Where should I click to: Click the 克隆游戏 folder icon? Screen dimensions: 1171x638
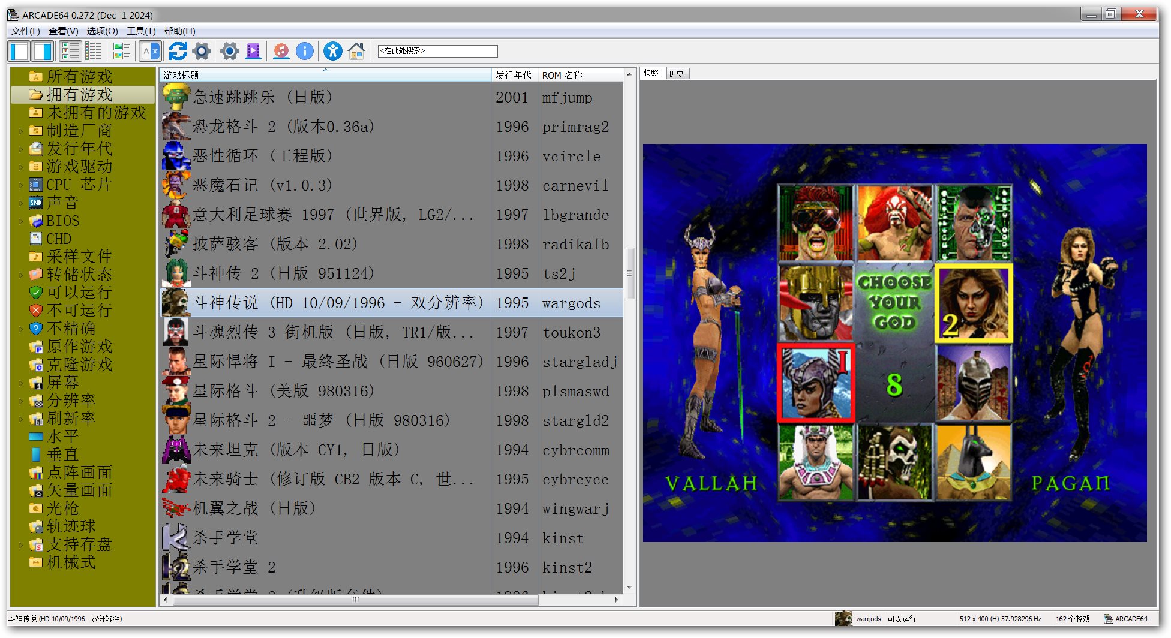36,365
